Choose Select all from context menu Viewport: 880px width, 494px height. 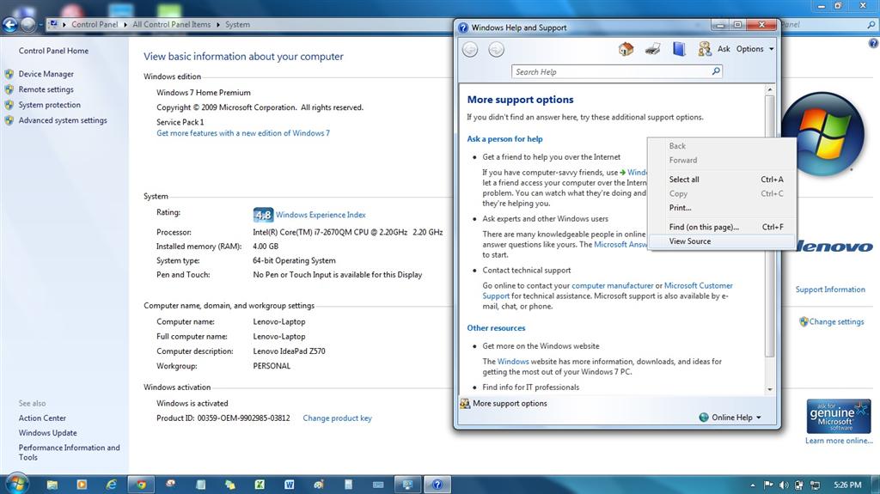[x=721, y=180]
